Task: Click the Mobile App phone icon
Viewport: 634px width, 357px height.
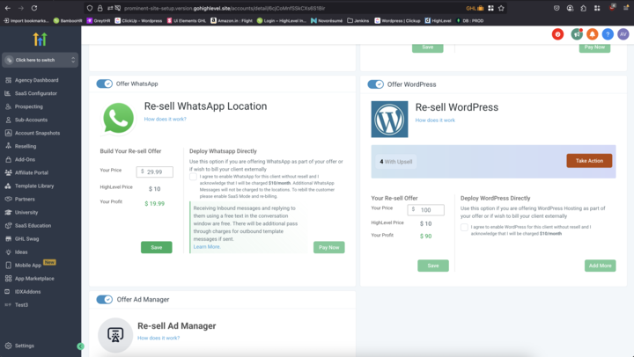Action: tap(8, 266)
